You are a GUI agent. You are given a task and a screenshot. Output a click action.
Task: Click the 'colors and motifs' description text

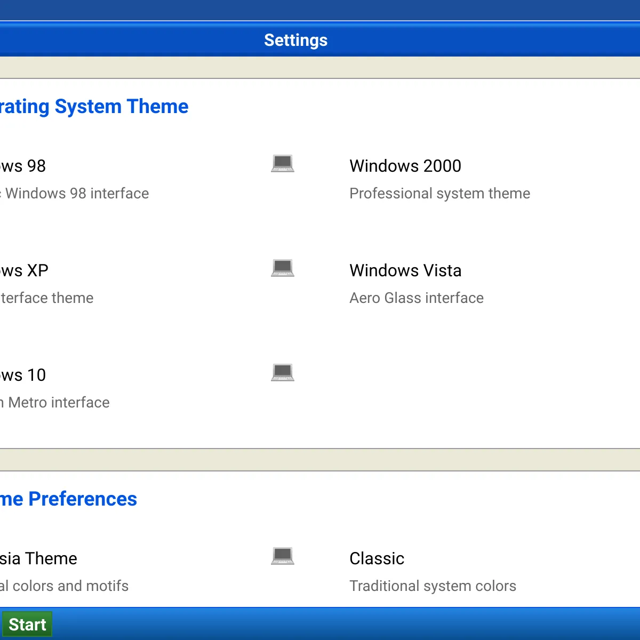(70, 586)
